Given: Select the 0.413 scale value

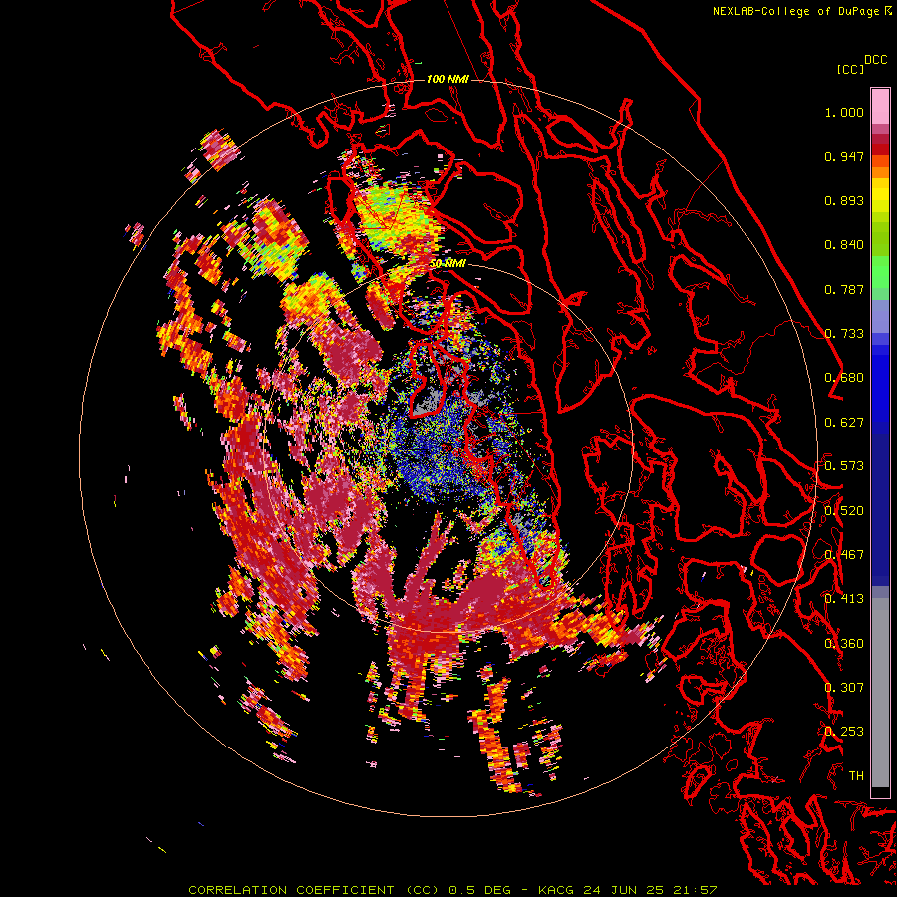Looking at the screenshot, I should pos(844,599).
